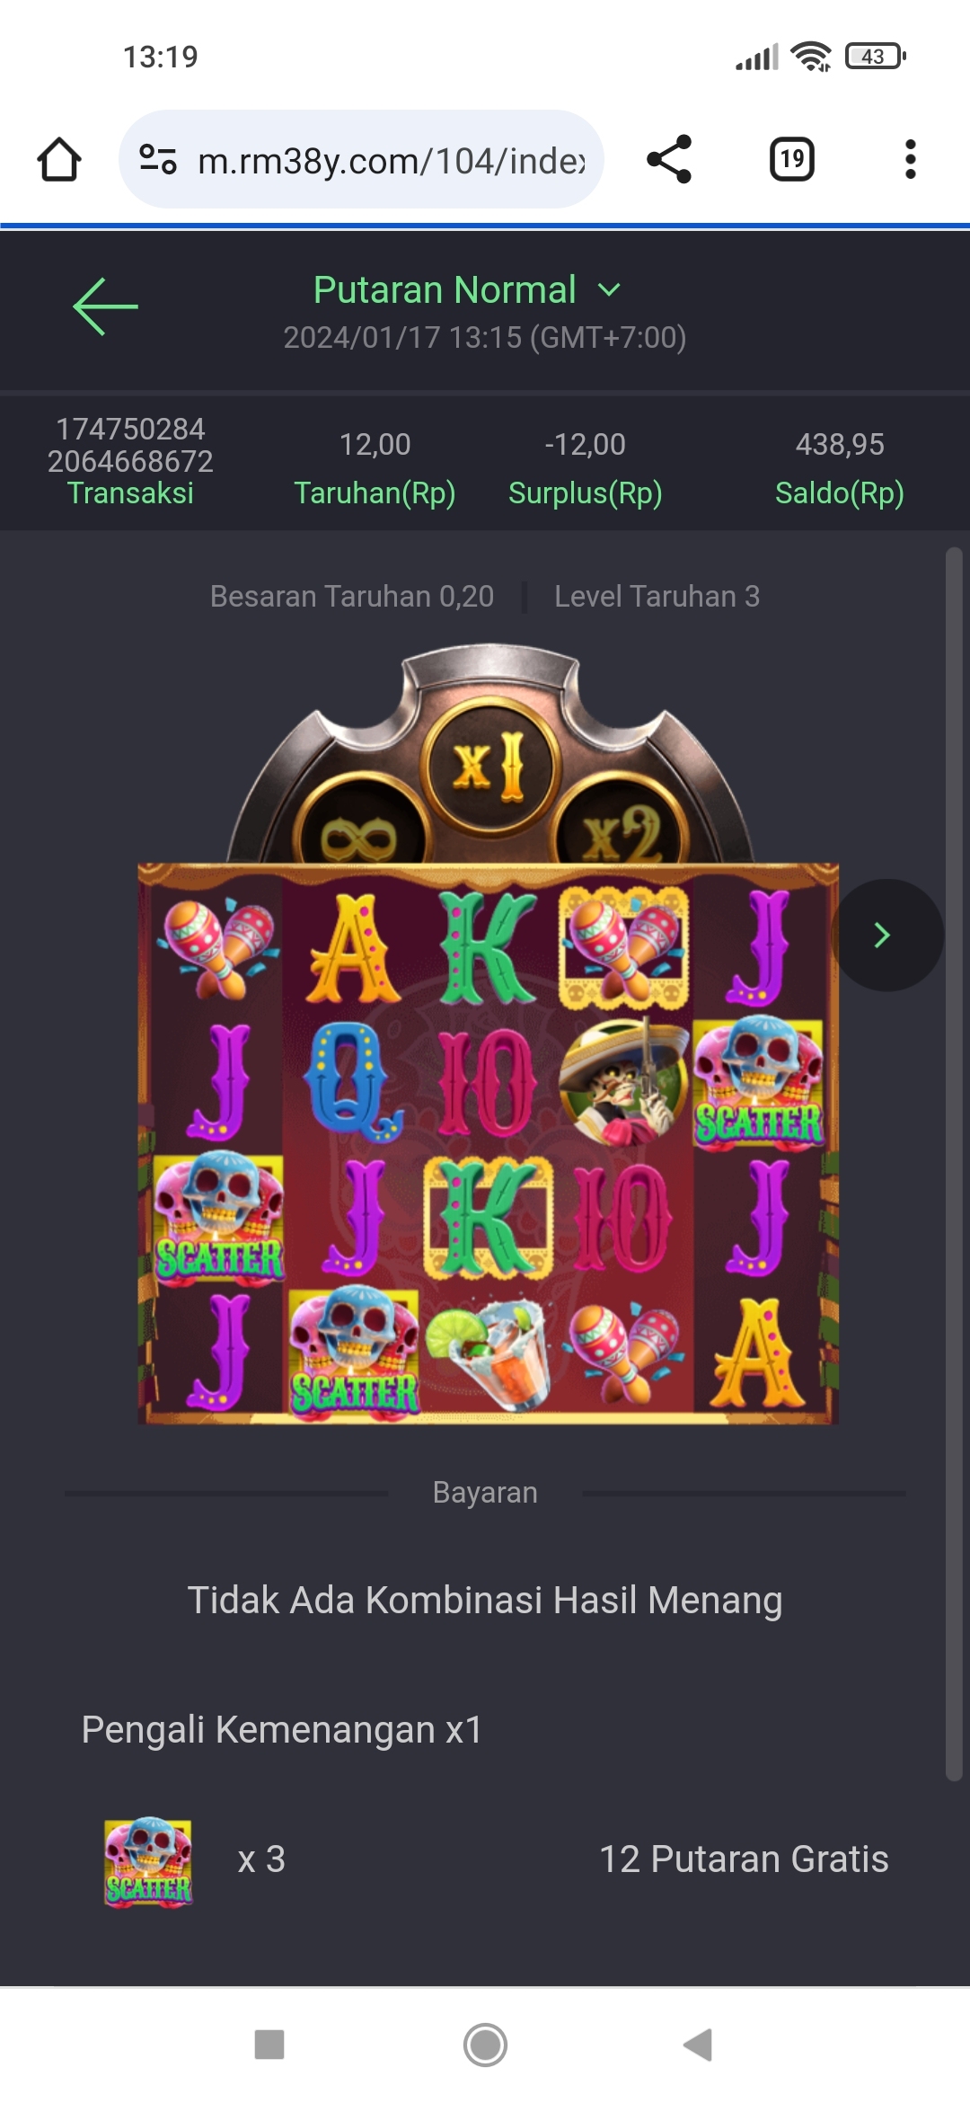Open the browser three-dot menu

click(x=910, y=160)
